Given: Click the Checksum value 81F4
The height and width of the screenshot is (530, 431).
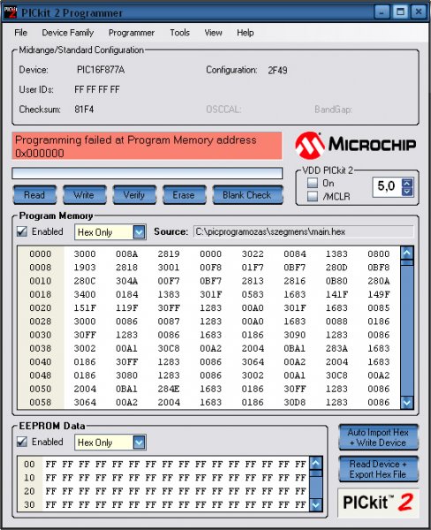Looking at the screenshot, I should point(84,110).
